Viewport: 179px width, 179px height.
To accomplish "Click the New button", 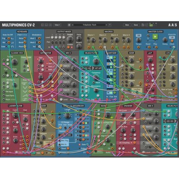I will pyautogui.click(x=127, y=25).
